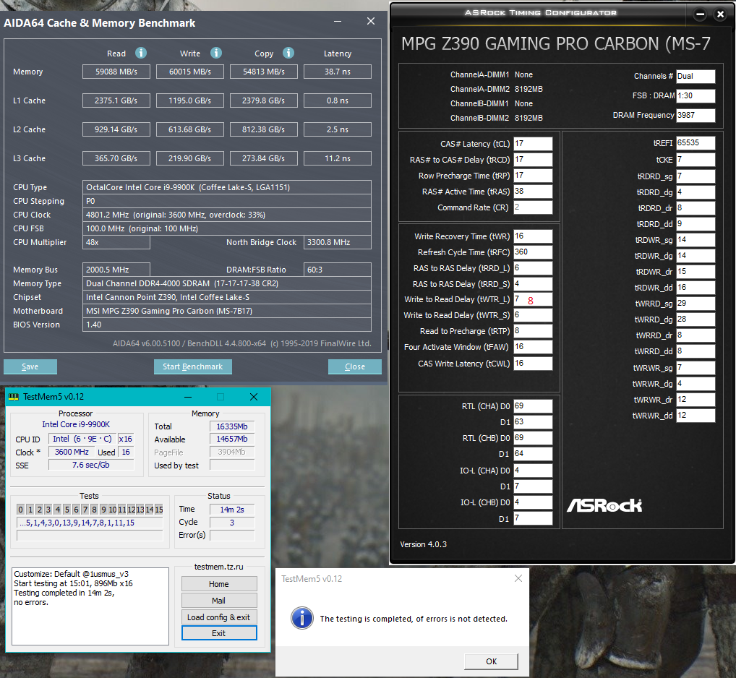Click the TestMem5 Time 14m 2s value
Image resolution: width=736 pixels, height=678 pixels.
tap(232, 510)
